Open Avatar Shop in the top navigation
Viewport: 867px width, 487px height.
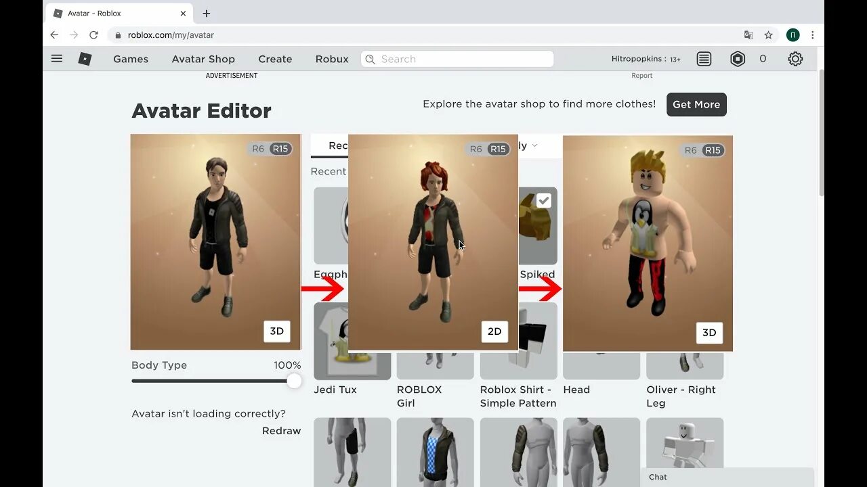click(x=203, y=59)
